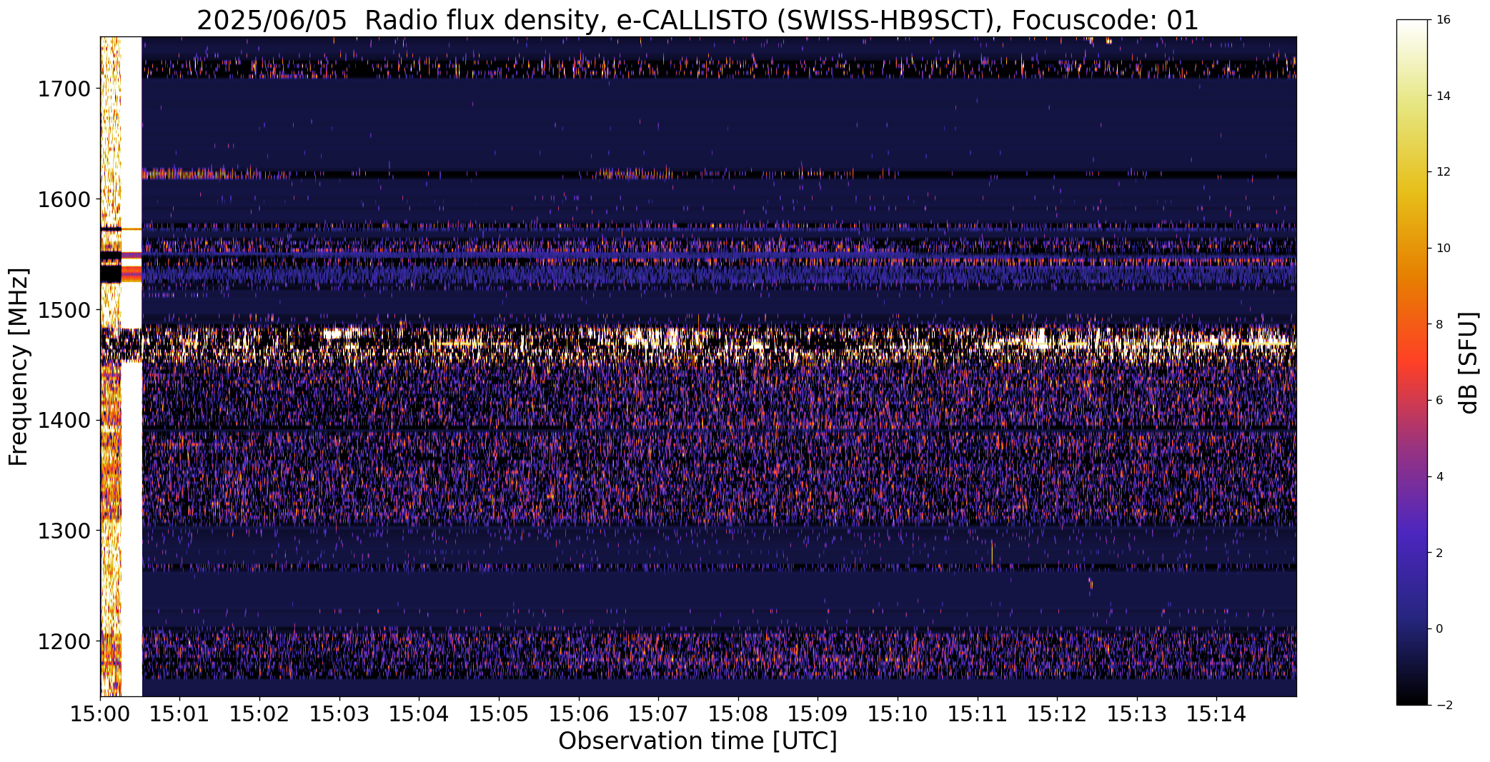Click the 15:08 time tick label
1490x762 pixels.
click(x=738, y=714)
